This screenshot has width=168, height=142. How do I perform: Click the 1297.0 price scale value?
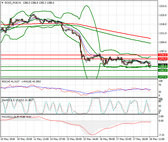[x=163, y=51]
